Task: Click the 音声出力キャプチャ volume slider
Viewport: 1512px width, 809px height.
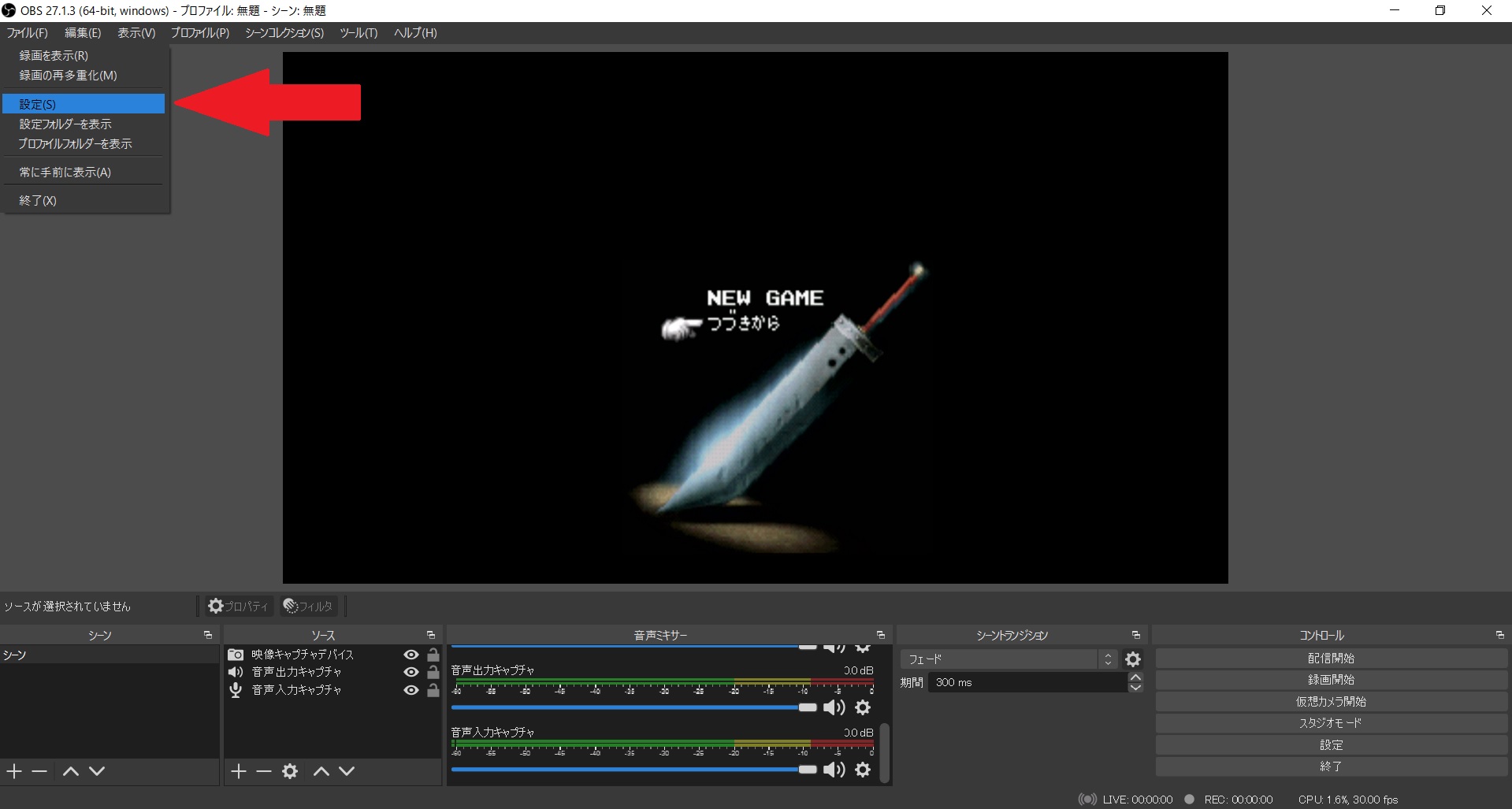Action: coord(634,707)
